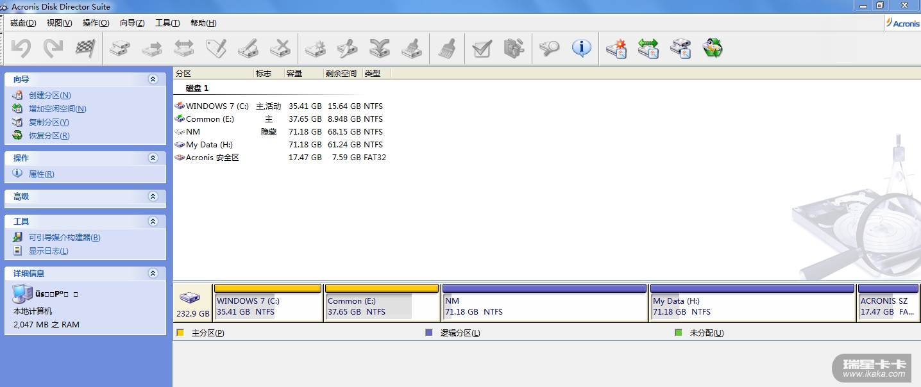Select the Common (E:) list row

point(280,119)
